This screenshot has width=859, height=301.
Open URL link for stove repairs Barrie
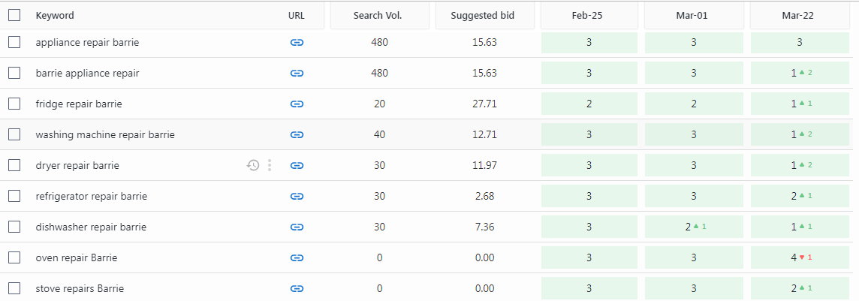(x=297, y=288)
